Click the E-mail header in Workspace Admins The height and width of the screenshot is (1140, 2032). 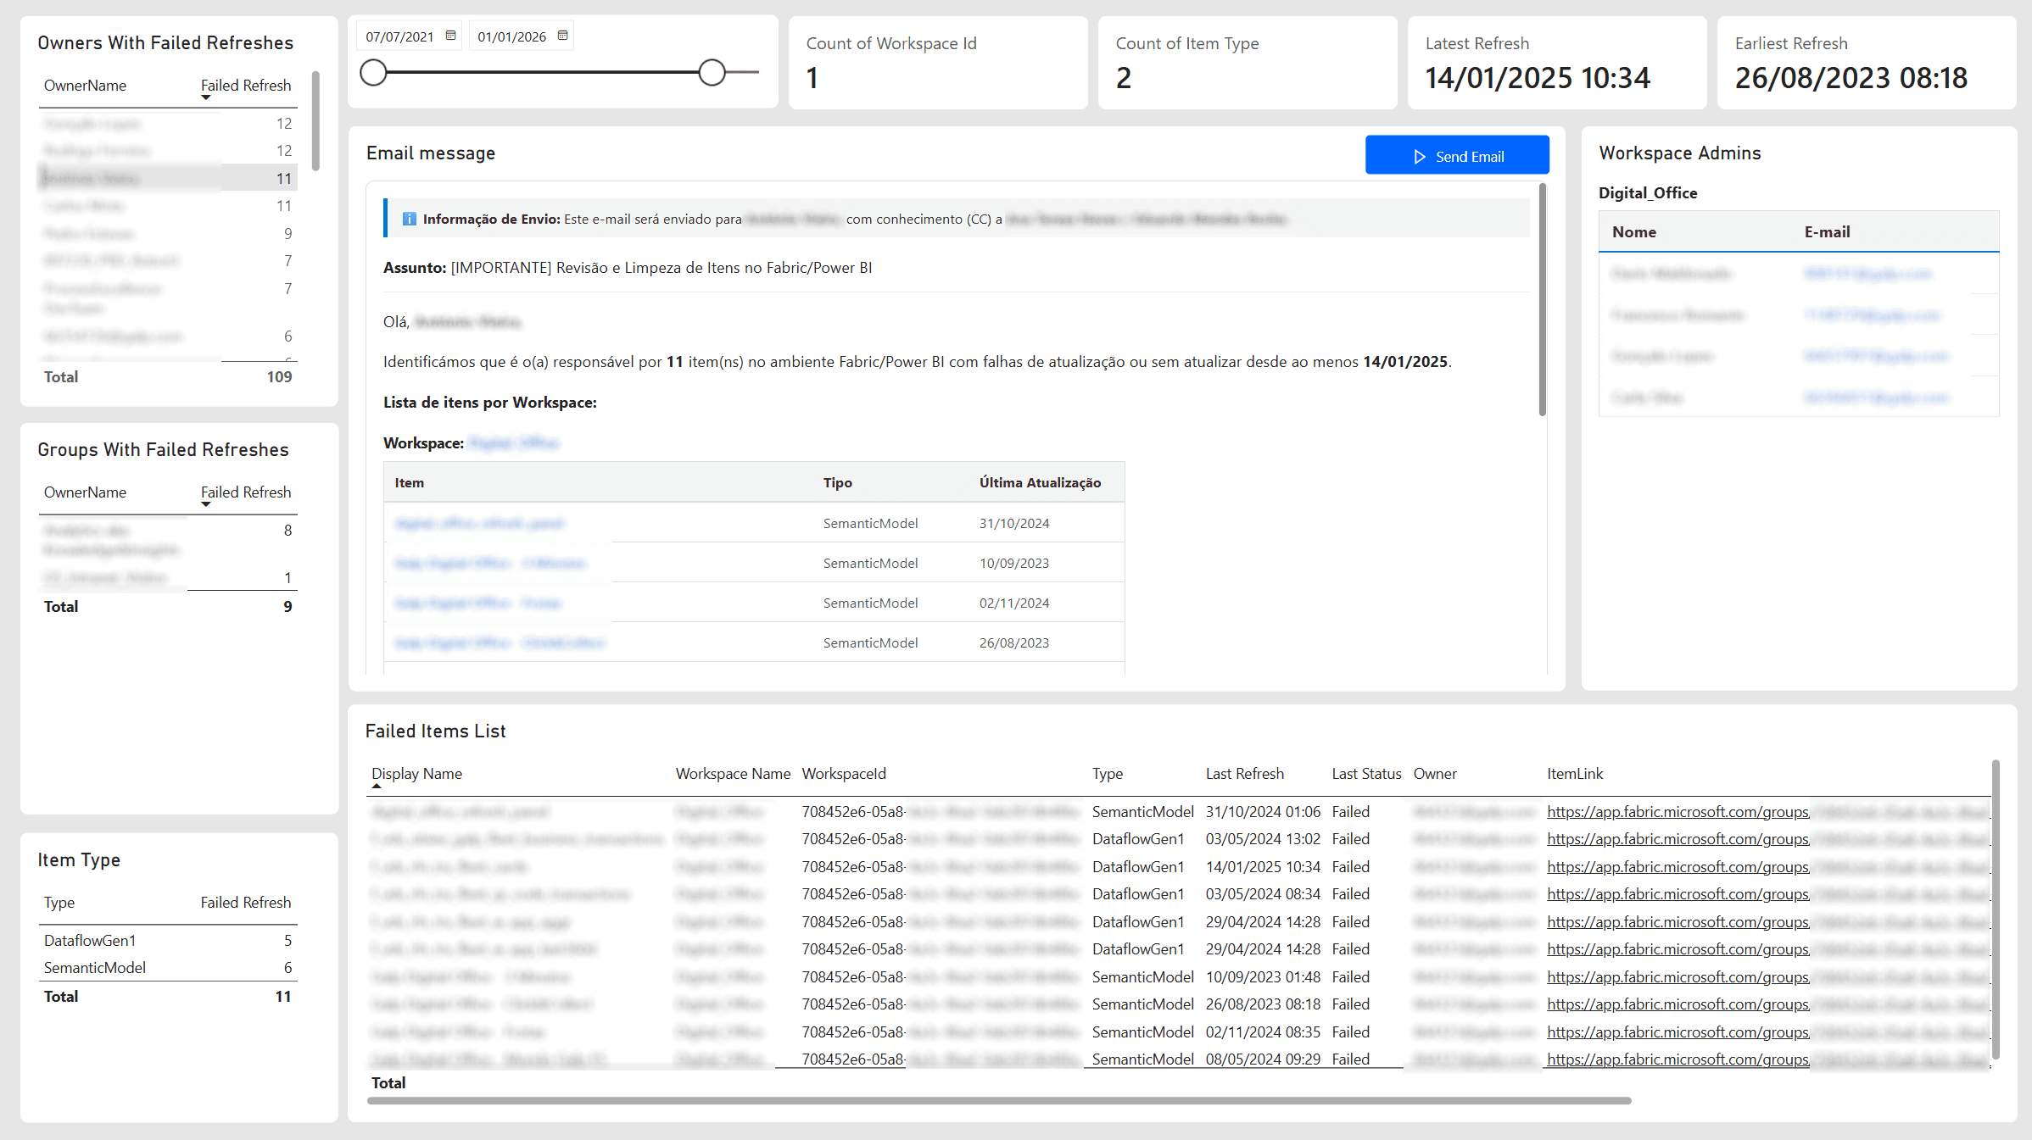coord(1827,232)
